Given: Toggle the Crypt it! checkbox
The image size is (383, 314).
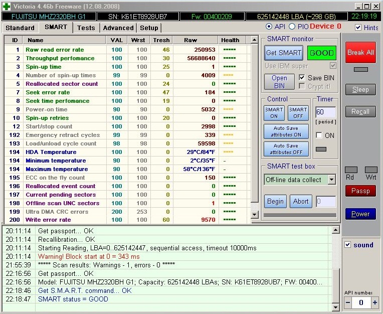Looking at the screenshot, I should 302,86.
